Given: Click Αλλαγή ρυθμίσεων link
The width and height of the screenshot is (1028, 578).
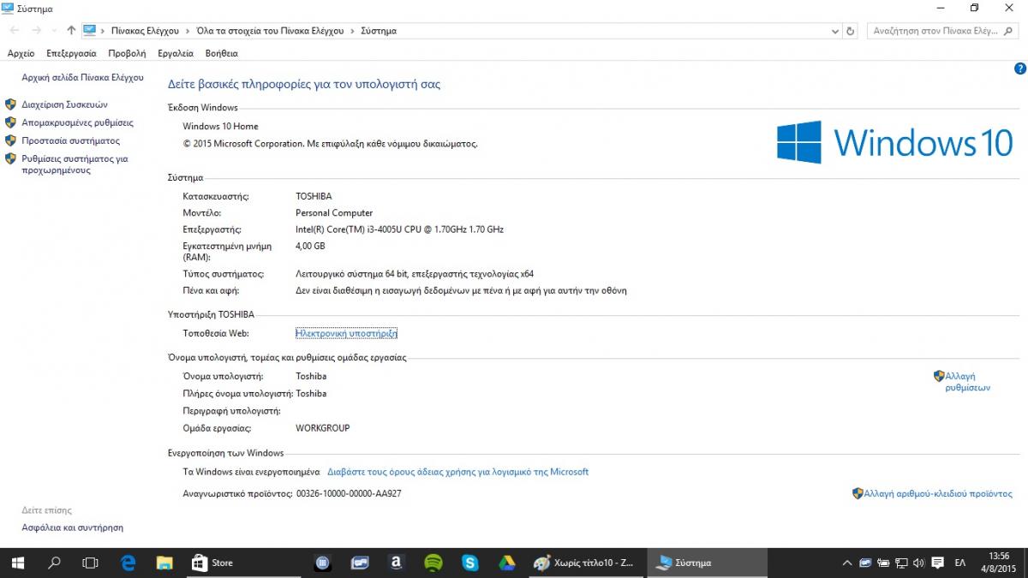Looking at the screenshot, I should 967,381.
